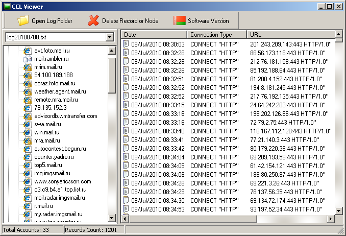
Task: Click the horizontal scrollbar left arrow
Action: (125, 219)
